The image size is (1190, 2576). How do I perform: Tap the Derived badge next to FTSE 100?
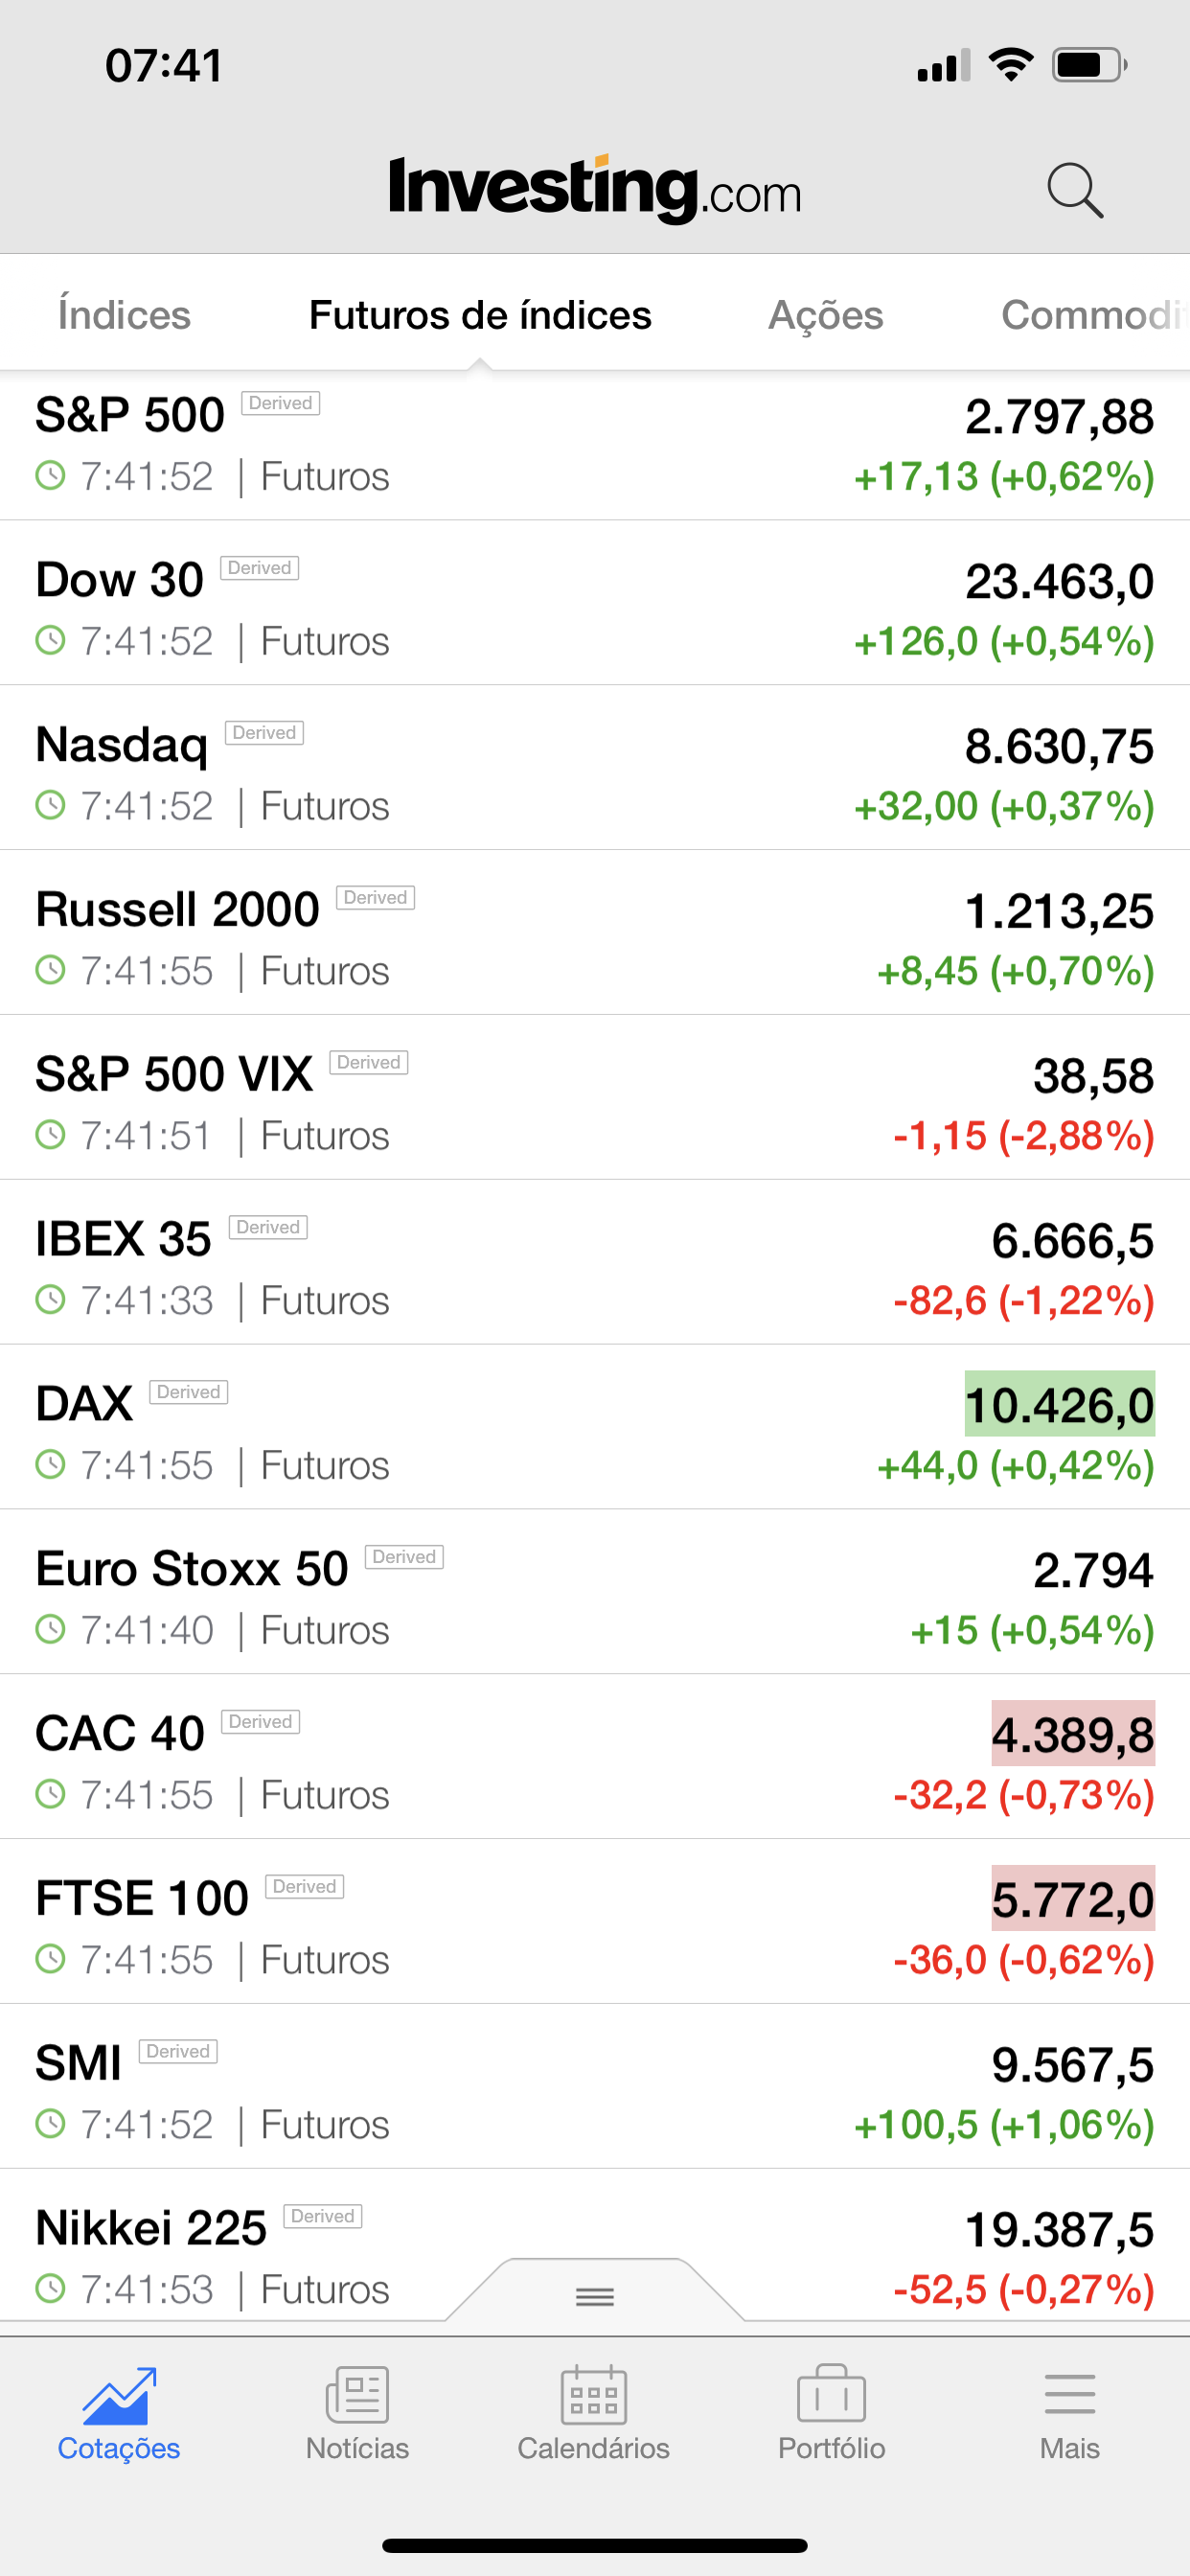(304, 1886)
